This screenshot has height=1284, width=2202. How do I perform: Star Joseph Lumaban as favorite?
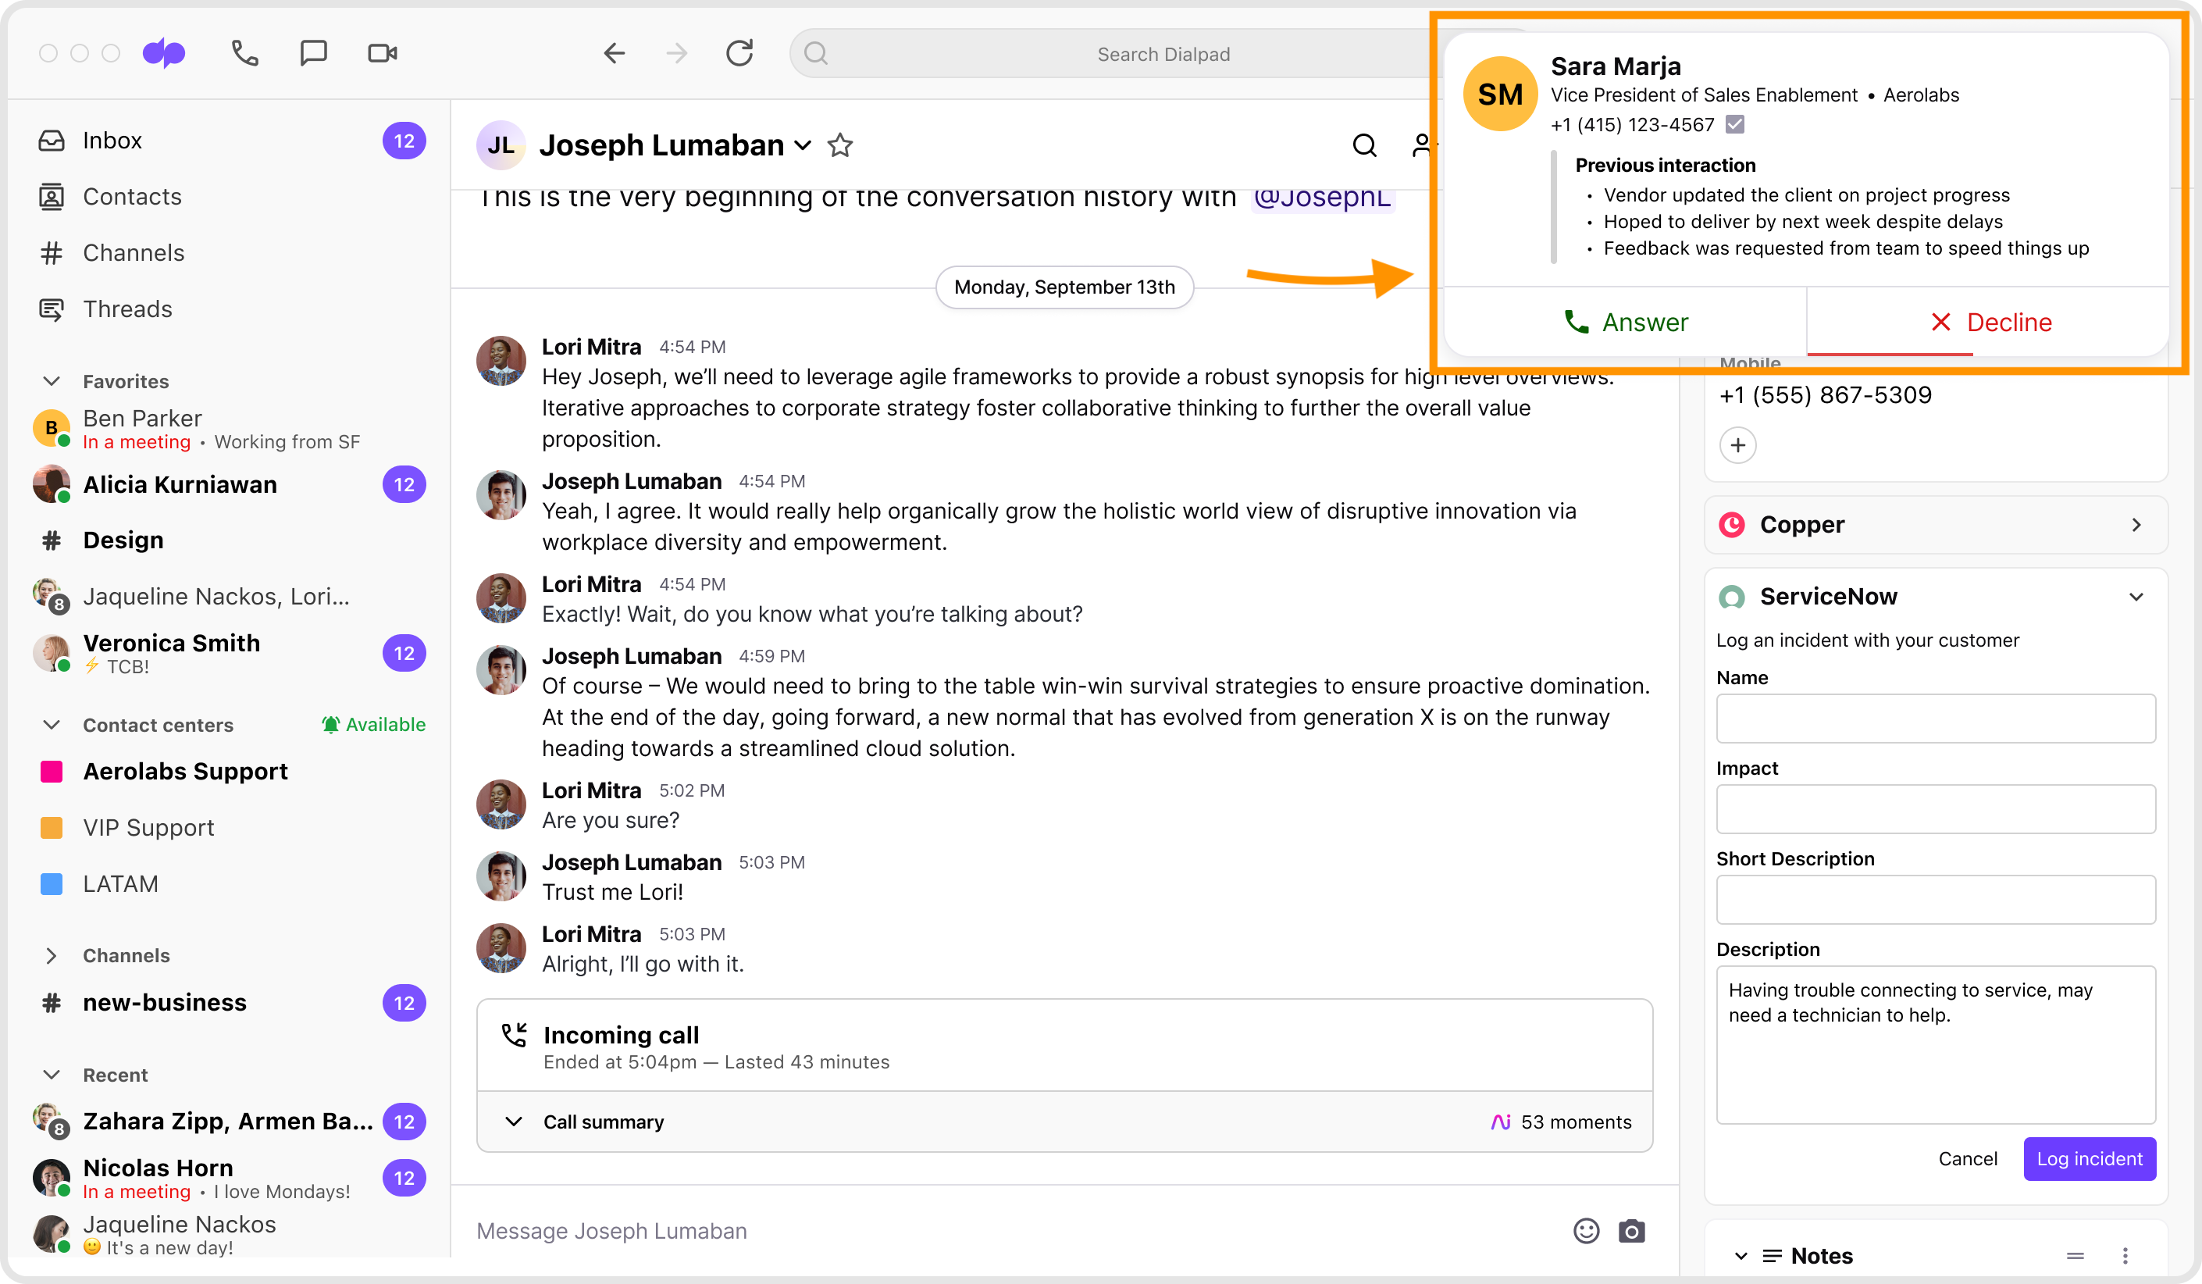(x=839, y=145)
